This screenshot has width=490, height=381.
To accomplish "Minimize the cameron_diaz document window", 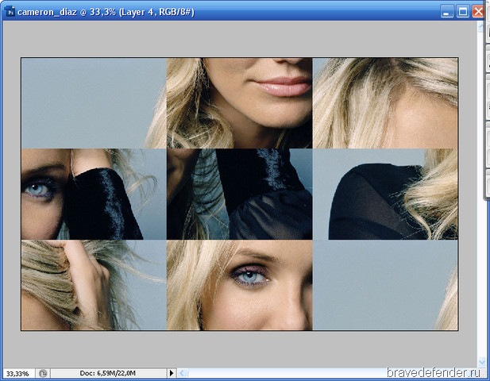I will 446,12.
